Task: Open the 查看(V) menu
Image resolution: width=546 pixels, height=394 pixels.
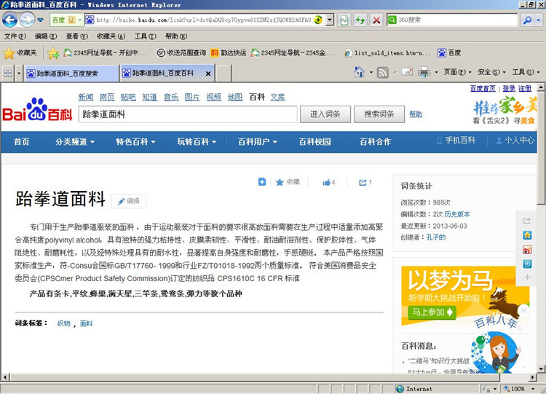Action: point(76,36)
